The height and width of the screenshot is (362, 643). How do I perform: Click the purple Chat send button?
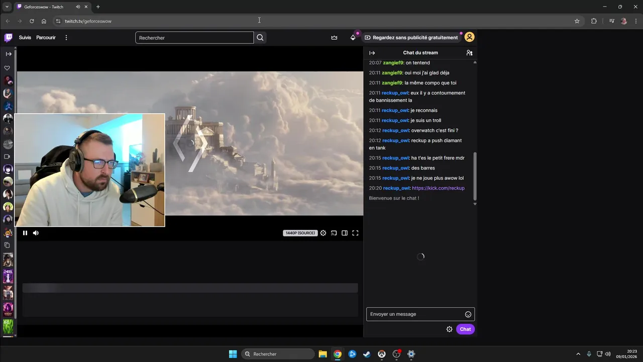(466, 329)
